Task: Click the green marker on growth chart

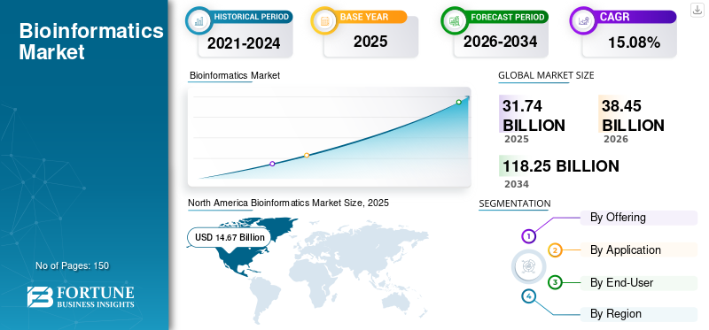Action: (x=458, y=102)
